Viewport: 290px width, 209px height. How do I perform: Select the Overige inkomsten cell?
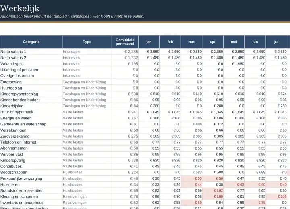31,76
